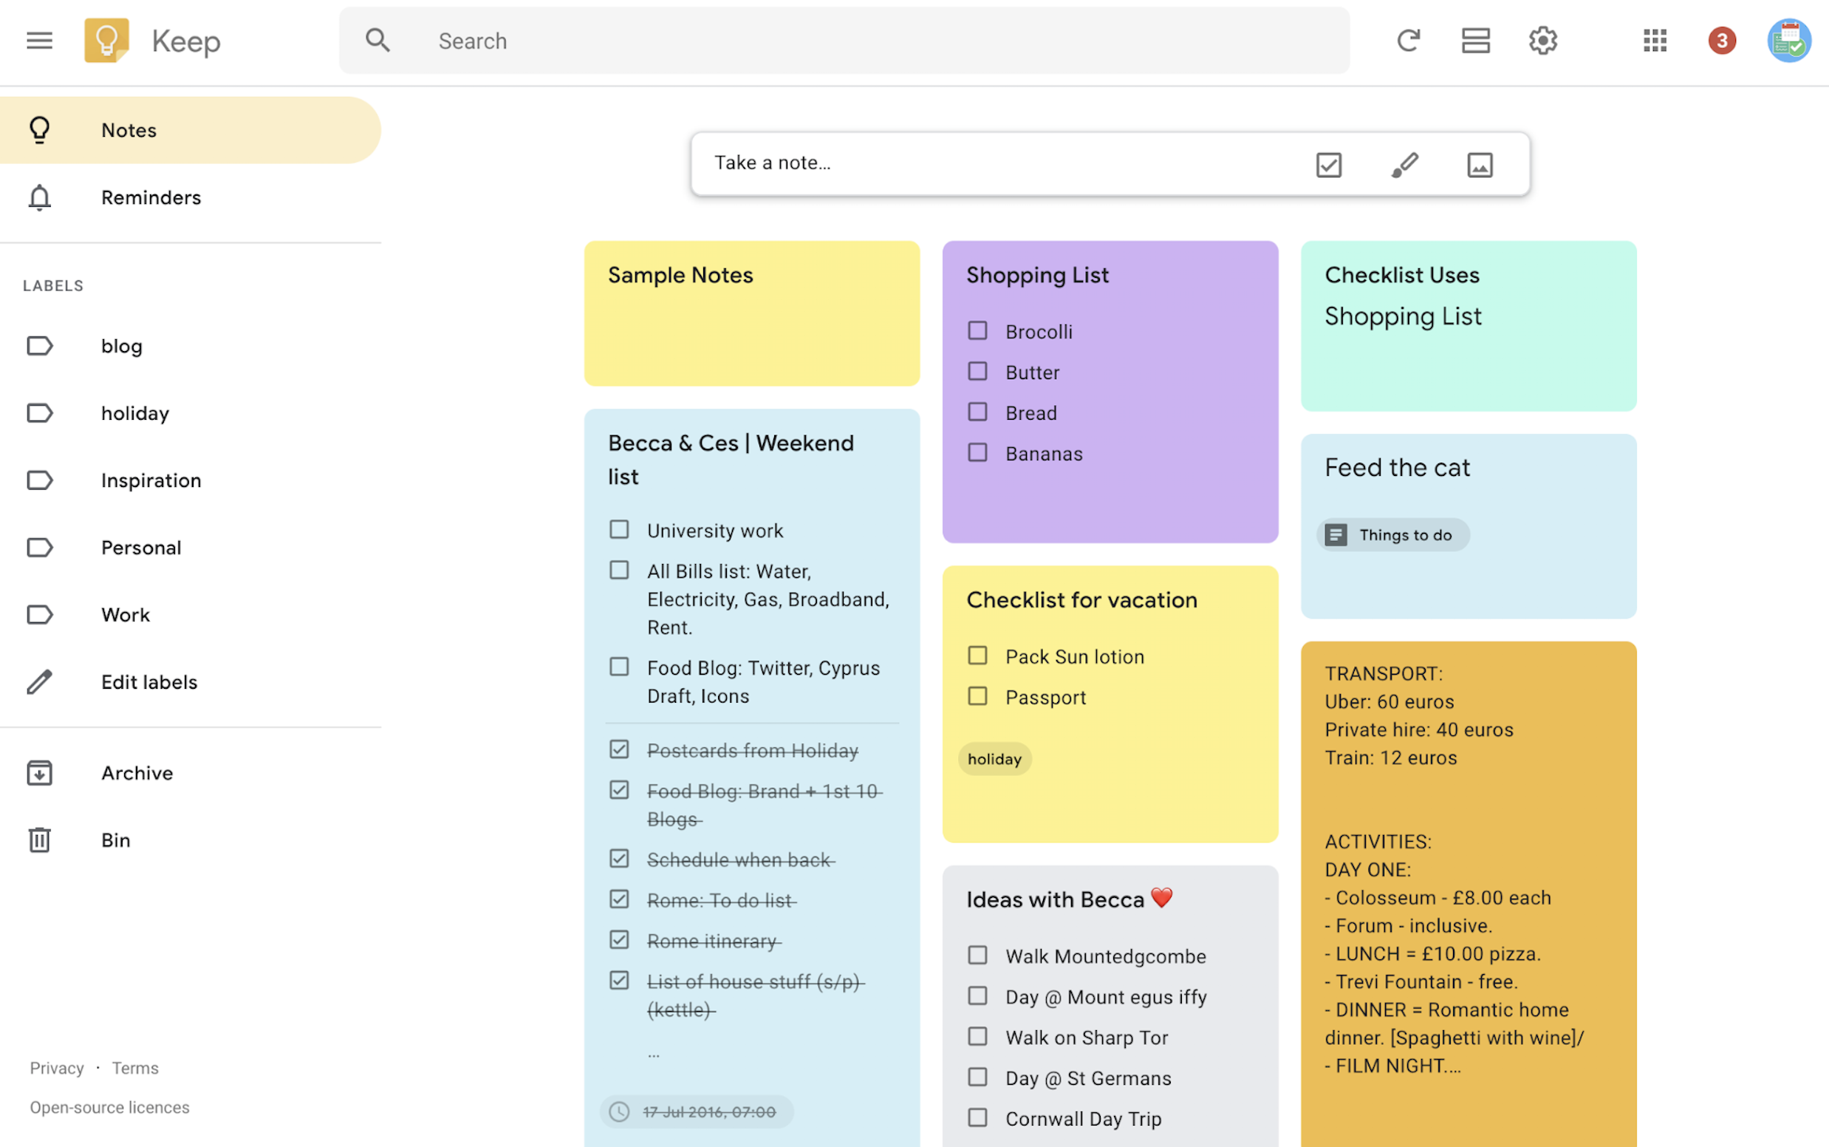
Task: Click Archive option in sidebar
Action: coord(137,772)
